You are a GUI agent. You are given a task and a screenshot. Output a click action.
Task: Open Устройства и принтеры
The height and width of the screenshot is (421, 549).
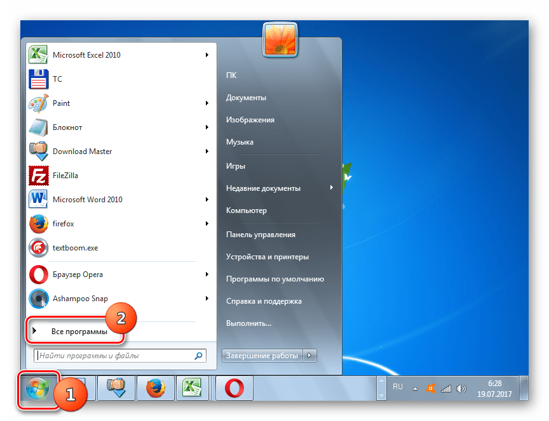[x=267, y=257]
